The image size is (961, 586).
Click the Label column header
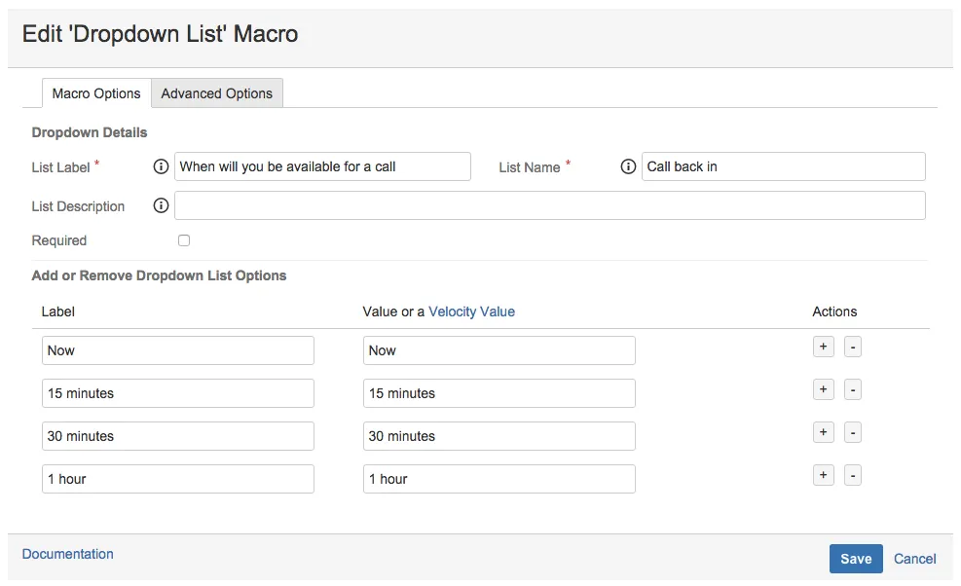tap(58, 312)
